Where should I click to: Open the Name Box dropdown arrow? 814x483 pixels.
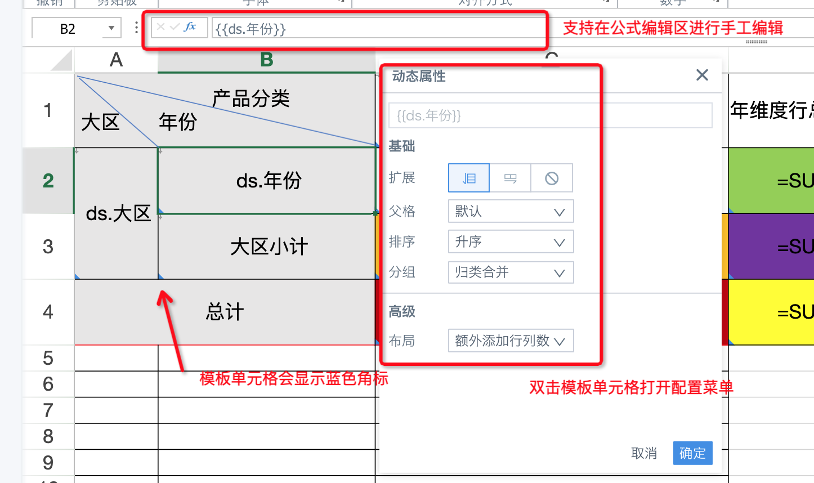tap(111, 28)
